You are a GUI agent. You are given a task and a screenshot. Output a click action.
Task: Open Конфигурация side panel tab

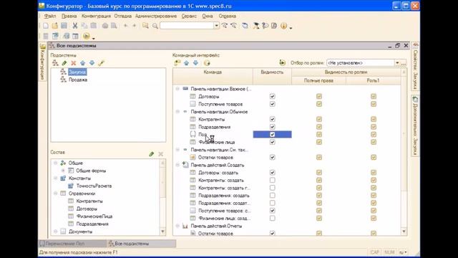point(42,62)
